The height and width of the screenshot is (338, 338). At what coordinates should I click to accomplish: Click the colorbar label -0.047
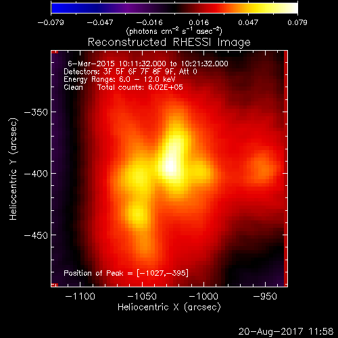[x=100, y=22]
